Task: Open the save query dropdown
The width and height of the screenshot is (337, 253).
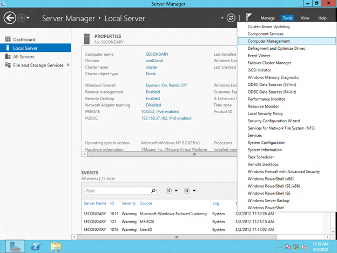Action: pos(190,191)
